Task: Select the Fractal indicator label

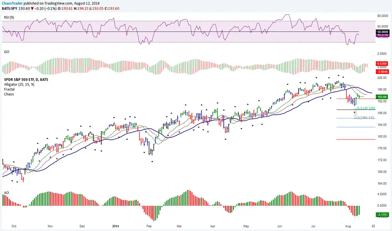Action: point(9,89)
